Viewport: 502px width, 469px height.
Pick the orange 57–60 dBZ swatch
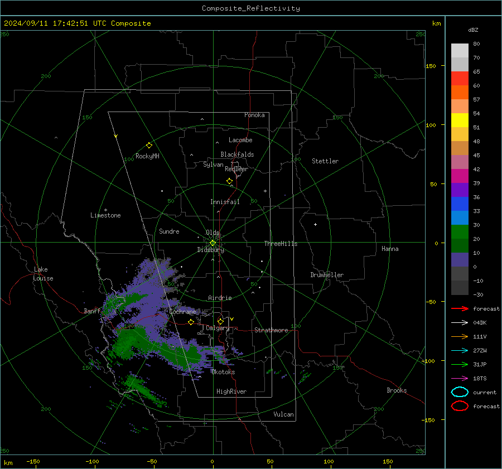460,93
